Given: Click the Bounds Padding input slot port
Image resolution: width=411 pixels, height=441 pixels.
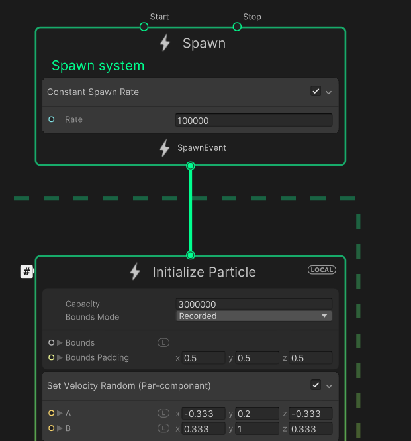Looking at the screenshot, I should click(52, 357).
